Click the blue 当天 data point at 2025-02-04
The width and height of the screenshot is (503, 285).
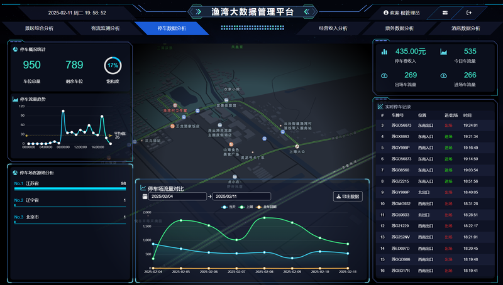click(x=153, y=244)
